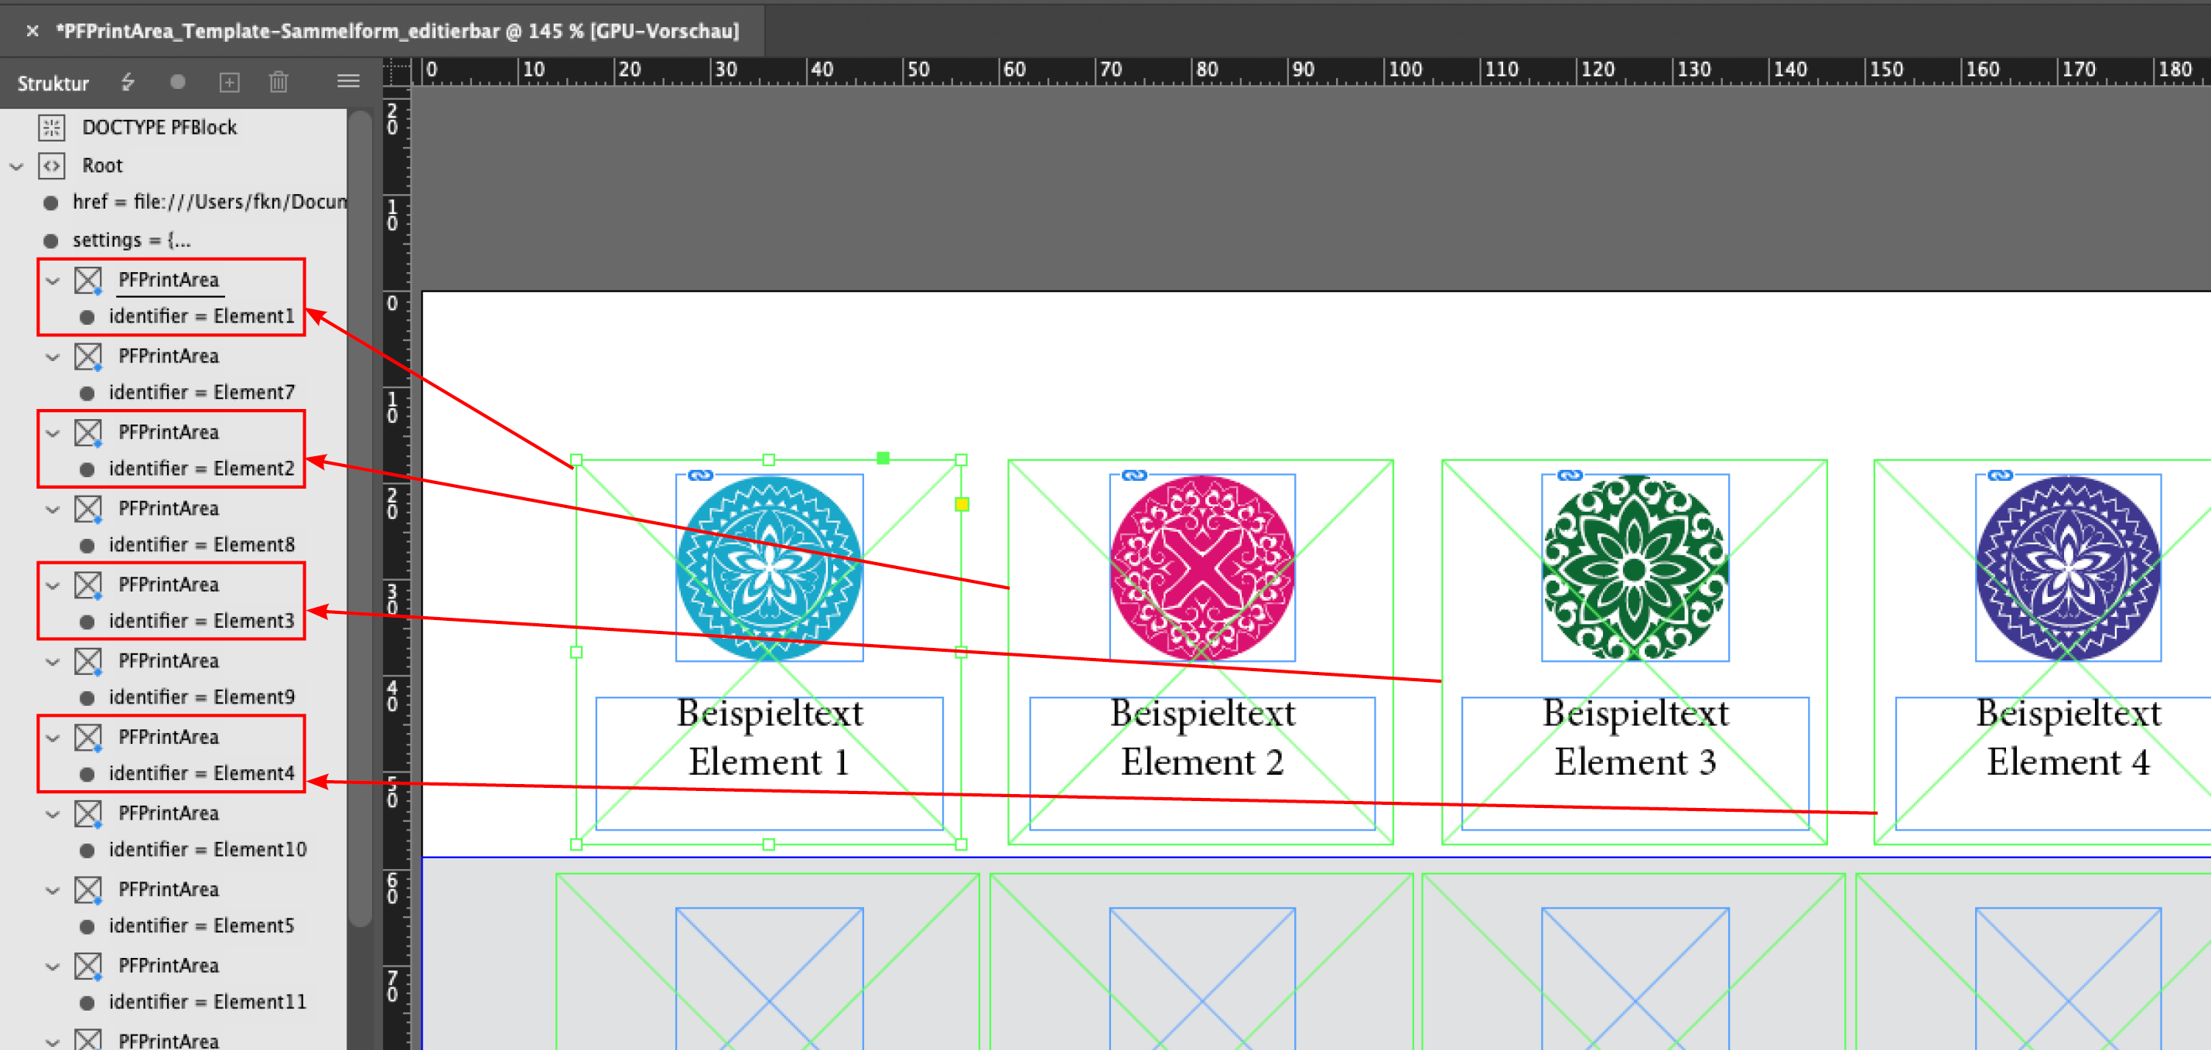Screen dimensions: 2211x1050
Task: Collapse the PFPrintArea with identifier Element1
Action: coord(53,281)
